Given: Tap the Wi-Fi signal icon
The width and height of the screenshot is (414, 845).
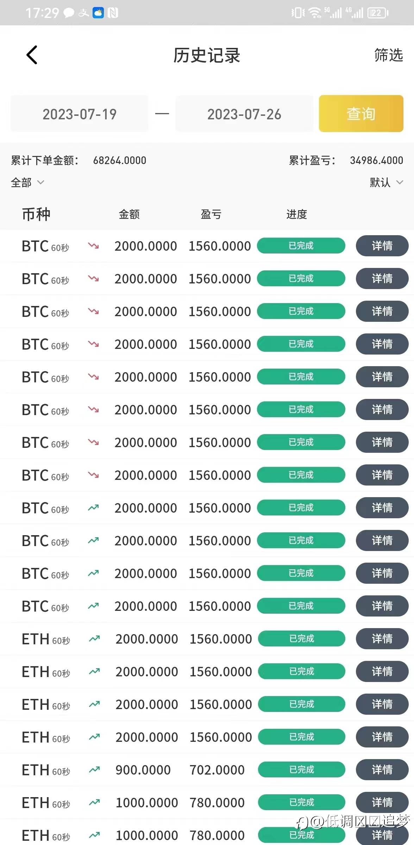Looking at the screenshot, I should 314,13.
